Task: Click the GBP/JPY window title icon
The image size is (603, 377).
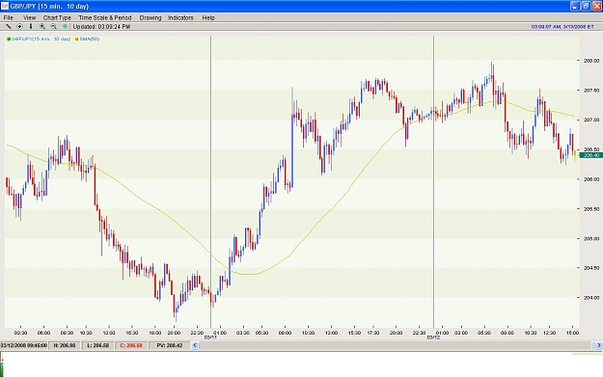Action: coord(5,6)
